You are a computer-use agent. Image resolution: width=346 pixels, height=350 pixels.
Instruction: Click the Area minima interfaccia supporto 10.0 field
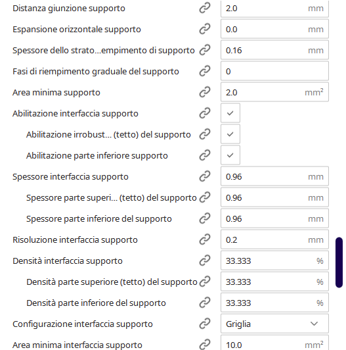pos(274,343)
